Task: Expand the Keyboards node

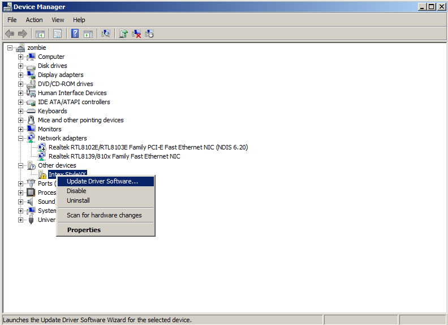Action: pyautogui.click(x=20, y=112)
